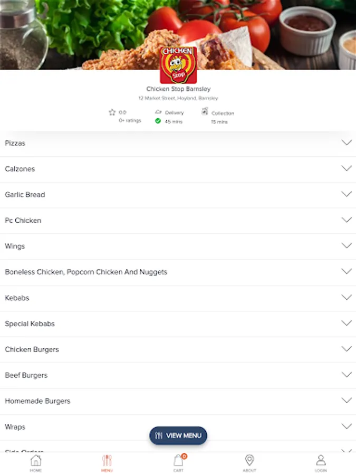Click the 12 Market Street address text

pyautogui.click(x=178, y=98)
